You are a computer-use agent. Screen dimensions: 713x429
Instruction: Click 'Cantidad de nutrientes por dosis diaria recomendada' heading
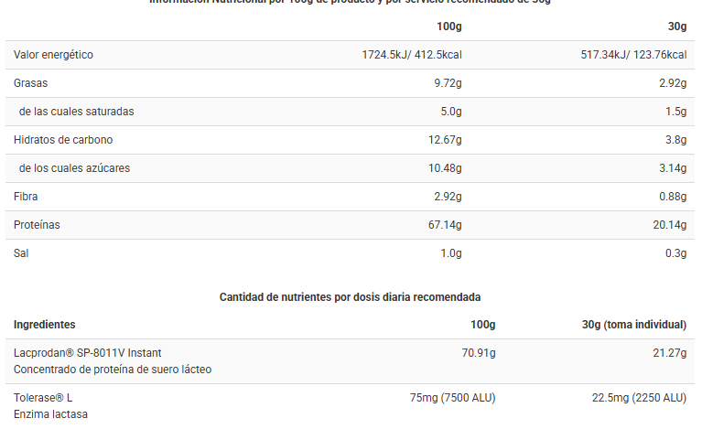coord(350,297)
